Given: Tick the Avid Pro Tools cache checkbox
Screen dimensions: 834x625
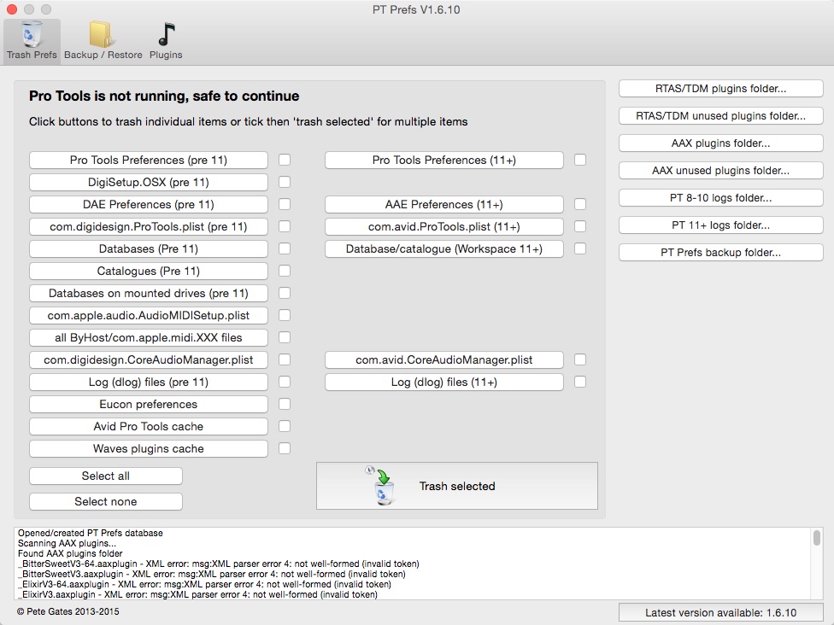Looking at the screenshot, I should 285,426.
